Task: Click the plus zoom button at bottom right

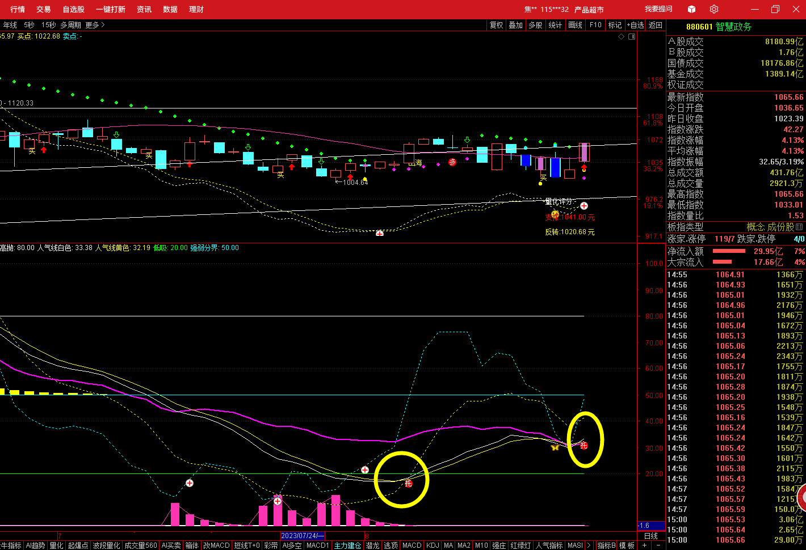Action: coord(644,545)
